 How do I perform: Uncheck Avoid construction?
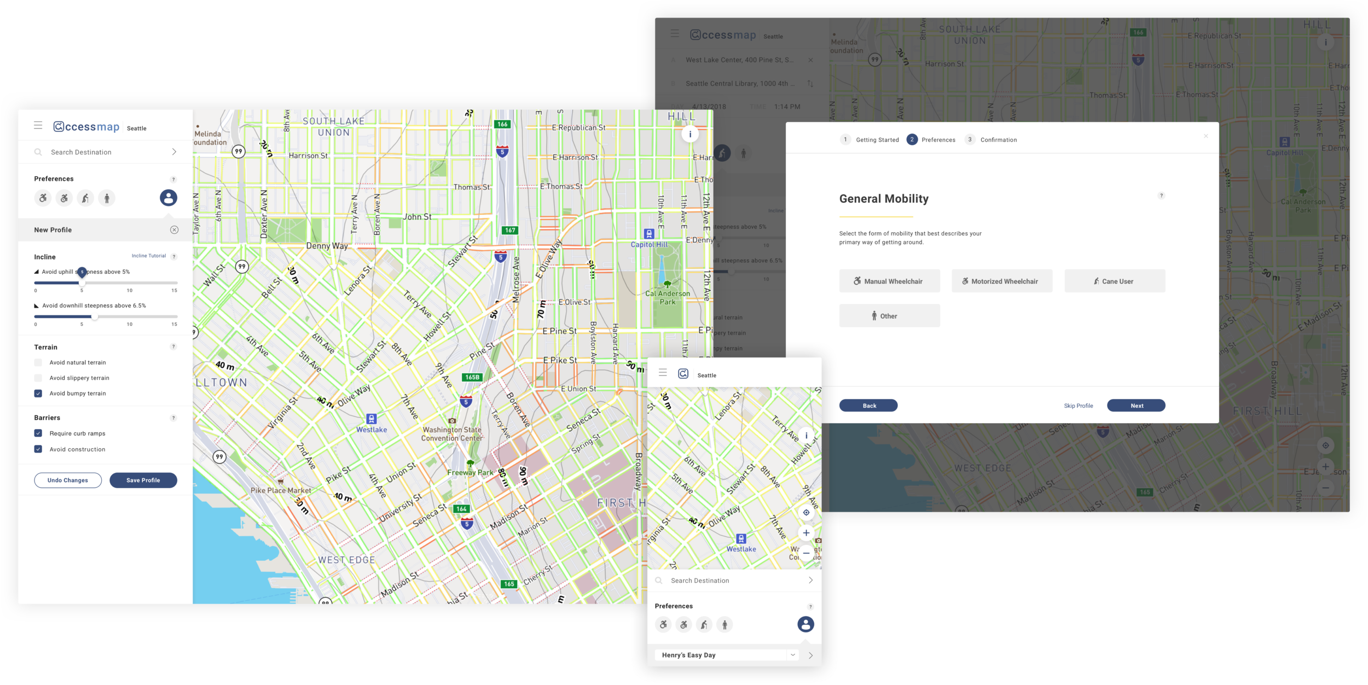coord(38,449)
